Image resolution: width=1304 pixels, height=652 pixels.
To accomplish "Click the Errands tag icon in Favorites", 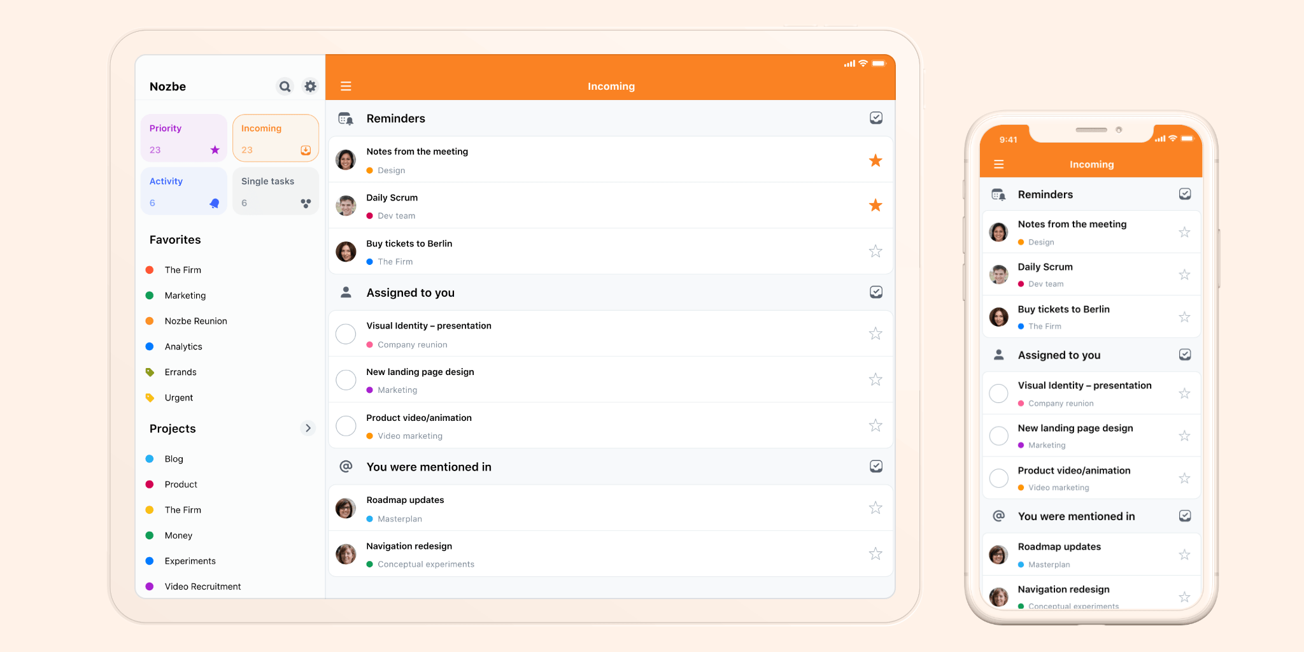I will 150,372.
